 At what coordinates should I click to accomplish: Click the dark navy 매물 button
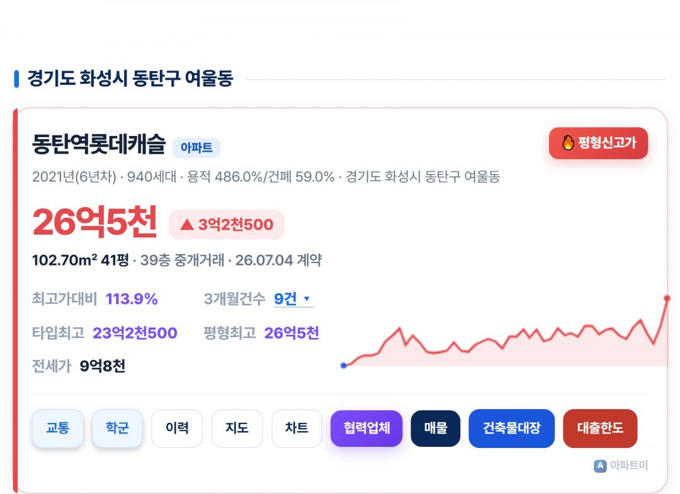coord(436,428)
